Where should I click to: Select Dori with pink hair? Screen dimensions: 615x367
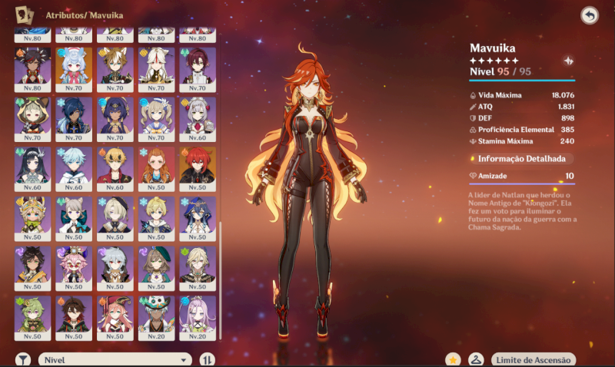point(74,269)
